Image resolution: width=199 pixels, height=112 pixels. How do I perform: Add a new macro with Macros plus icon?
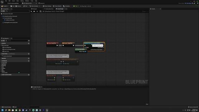coord(29,58)
